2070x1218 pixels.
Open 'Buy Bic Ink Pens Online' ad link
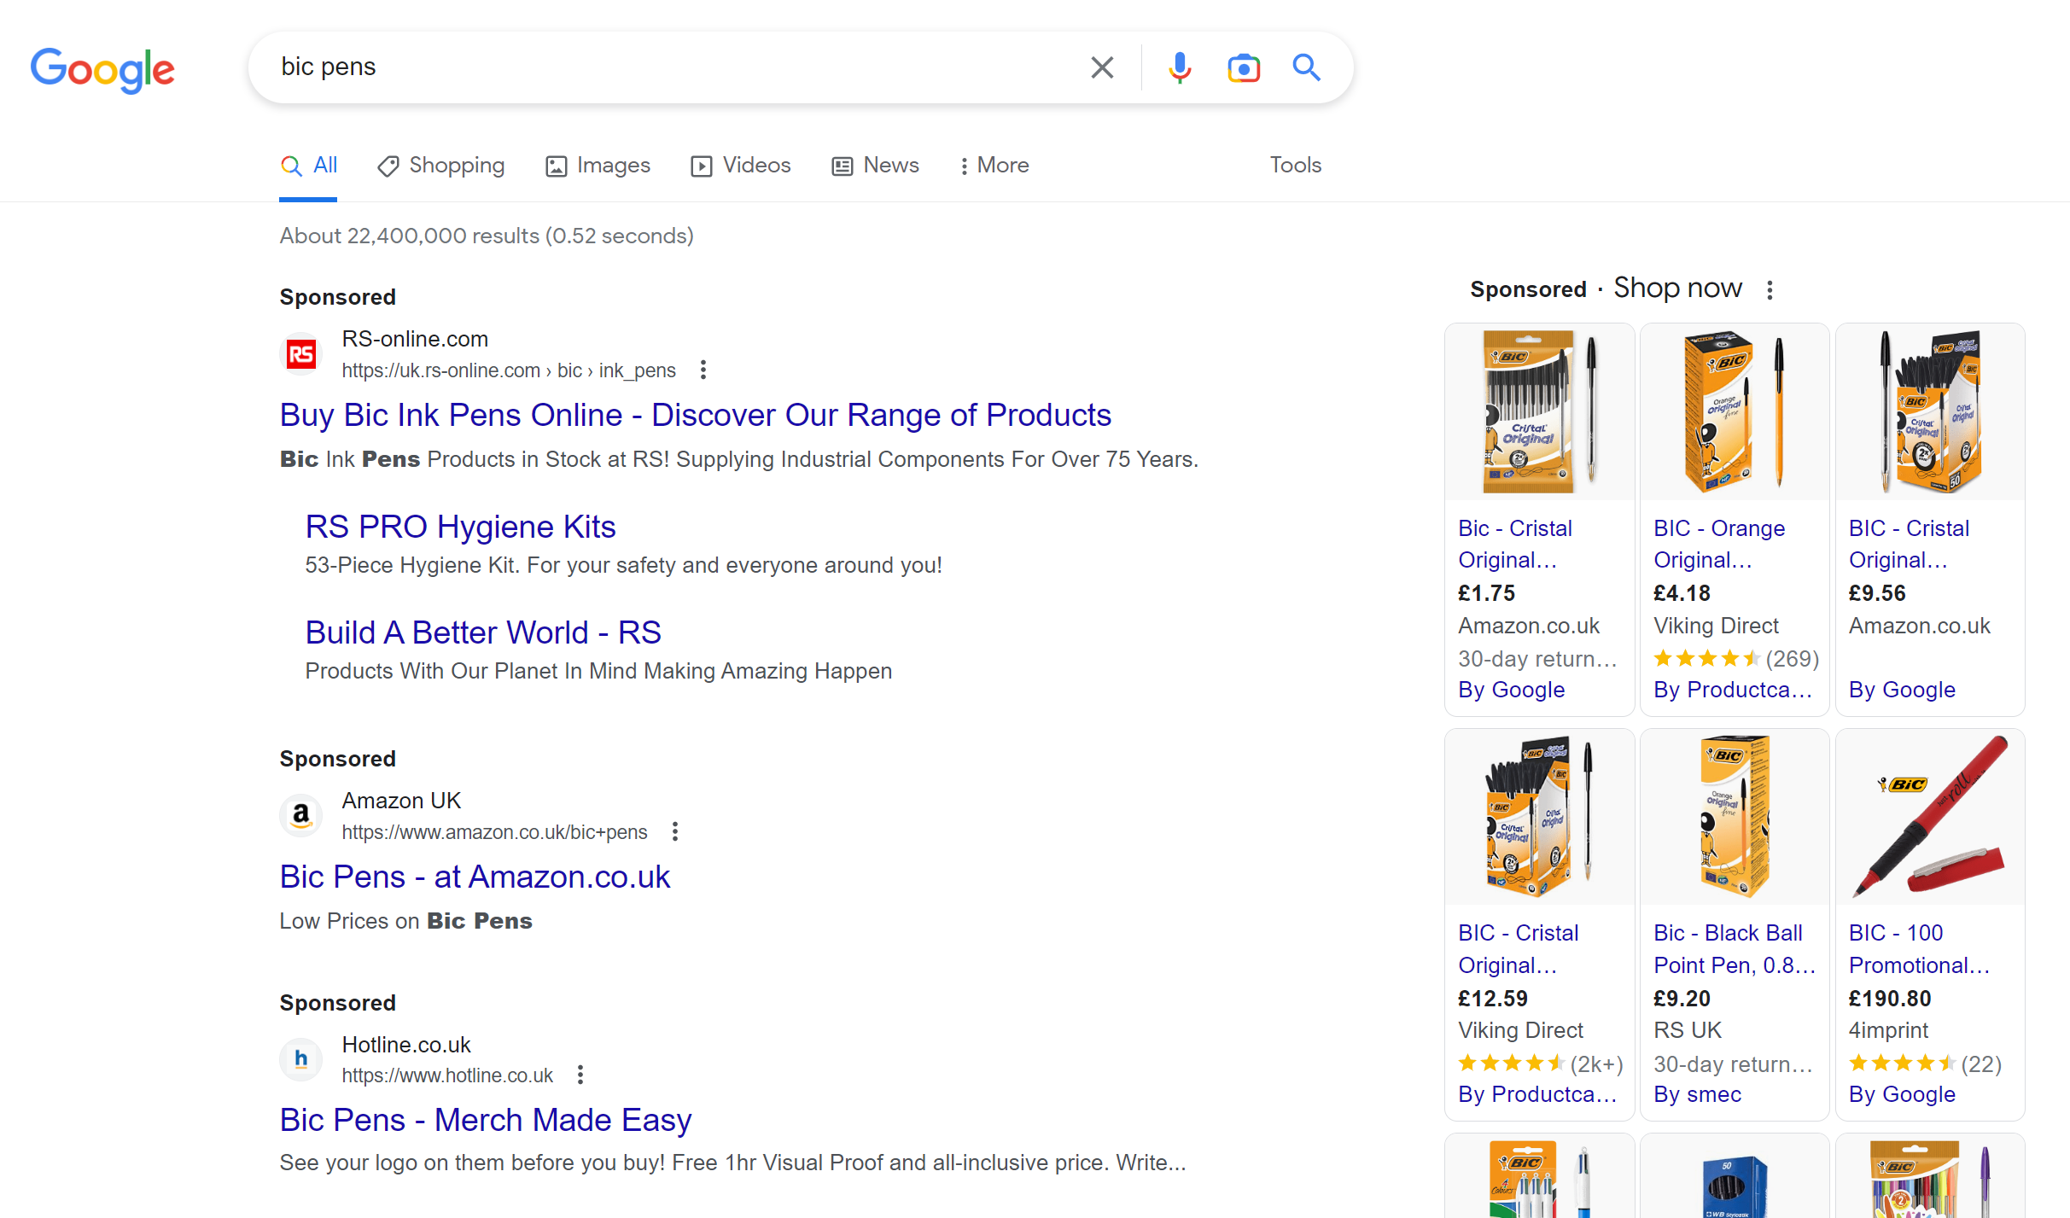tap(695, 416)
